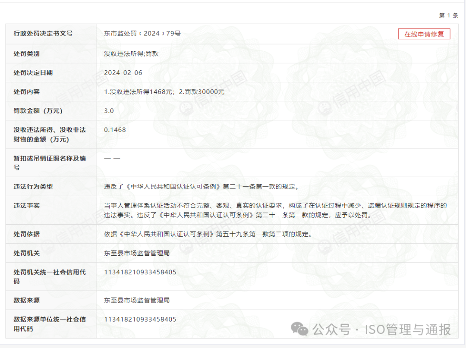Select fine amount value 3.0

tap(109, 110)
